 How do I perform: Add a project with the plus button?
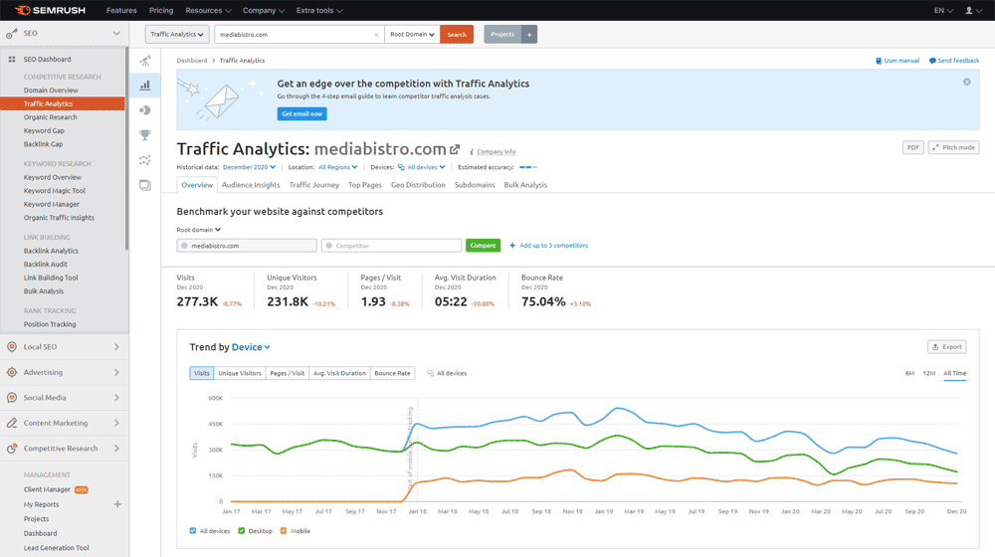pyautogui.click(x=529, y=34)
